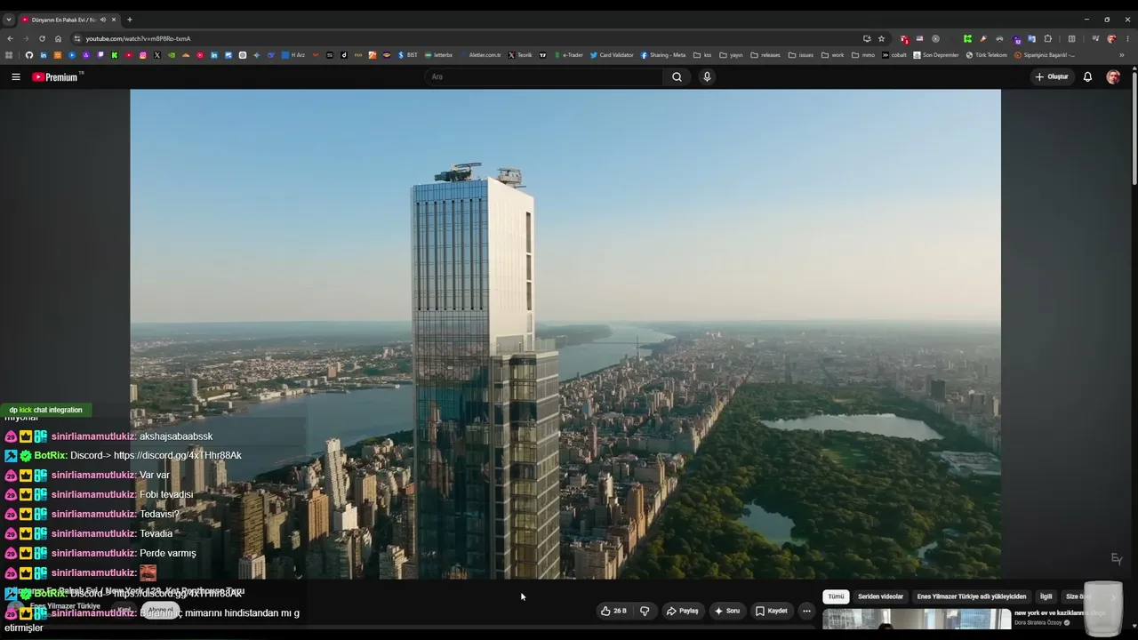The height and width of the screenshot is (640, 1138).
Task: Open the Son Depremler bookmark
Action: coord(936,55)
